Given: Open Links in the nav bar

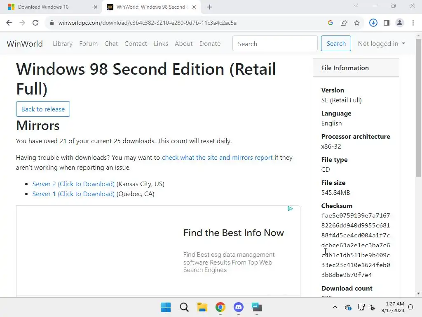Looking at the screenshot, I should (x=161, y=43).
